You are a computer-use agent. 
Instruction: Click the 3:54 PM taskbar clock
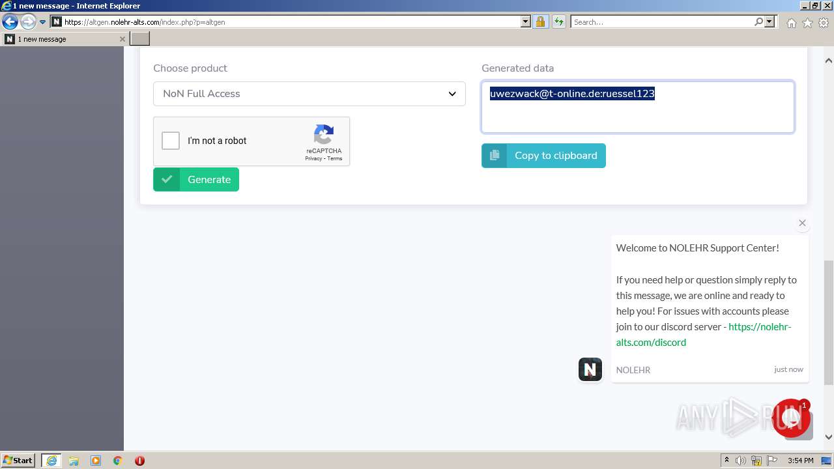click(800, 461)
